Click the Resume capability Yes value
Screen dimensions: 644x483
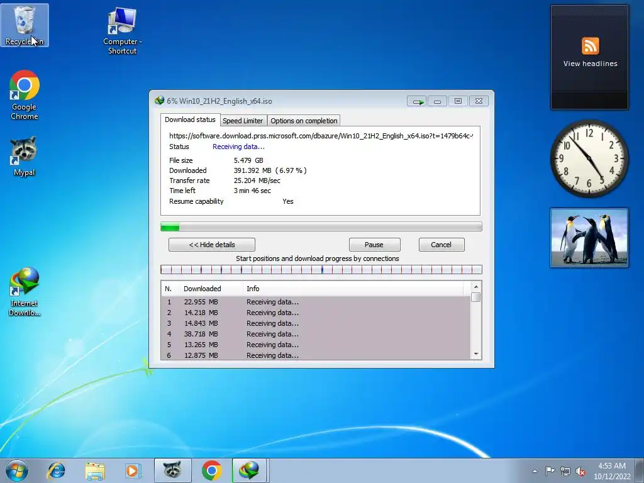[x=288, y=201]
